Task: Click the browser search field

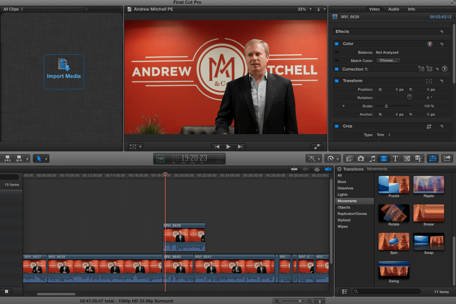Action: [102, 9]
